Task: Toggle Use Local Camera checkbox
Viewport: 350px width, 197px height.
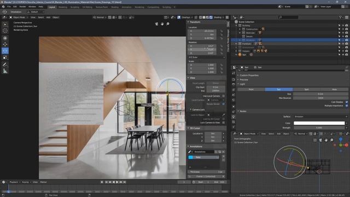Action: tap(224, 96)
